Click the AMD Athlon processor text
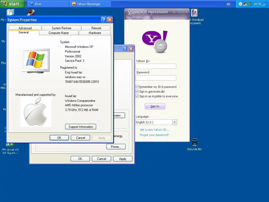This screenshot has width=269, height=202. click(x=79, y=105)
